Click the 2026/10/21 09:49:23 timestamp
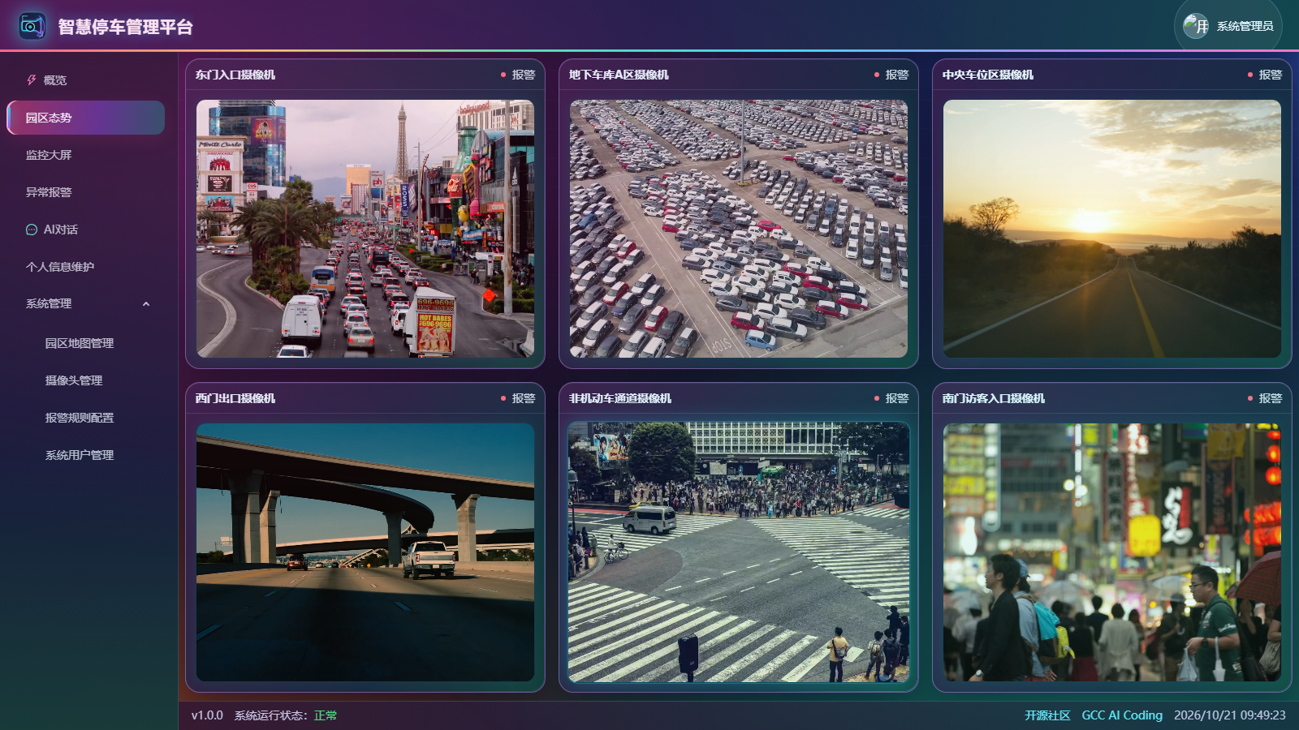 (1230, 715)
